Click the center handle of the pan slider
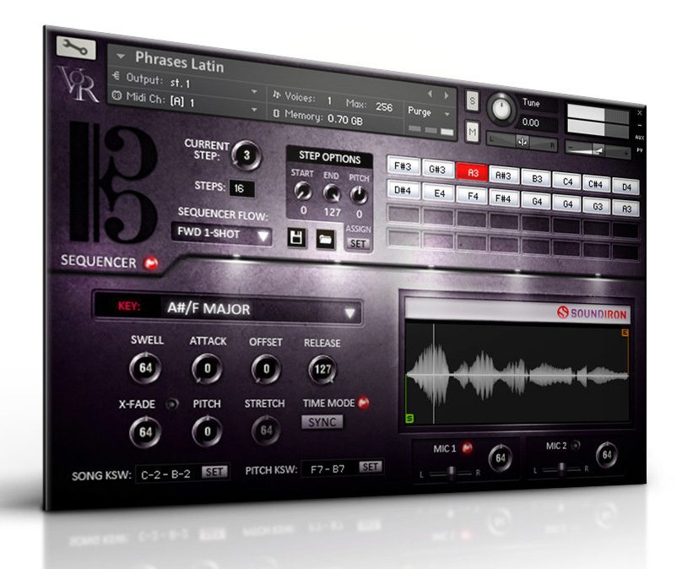682x569 pixels. click(x=522, y=141)
